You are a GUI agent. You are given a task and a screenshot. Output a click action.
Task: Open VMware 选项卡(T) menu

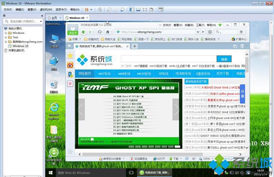pyautogui.click(x=61, y=9)
